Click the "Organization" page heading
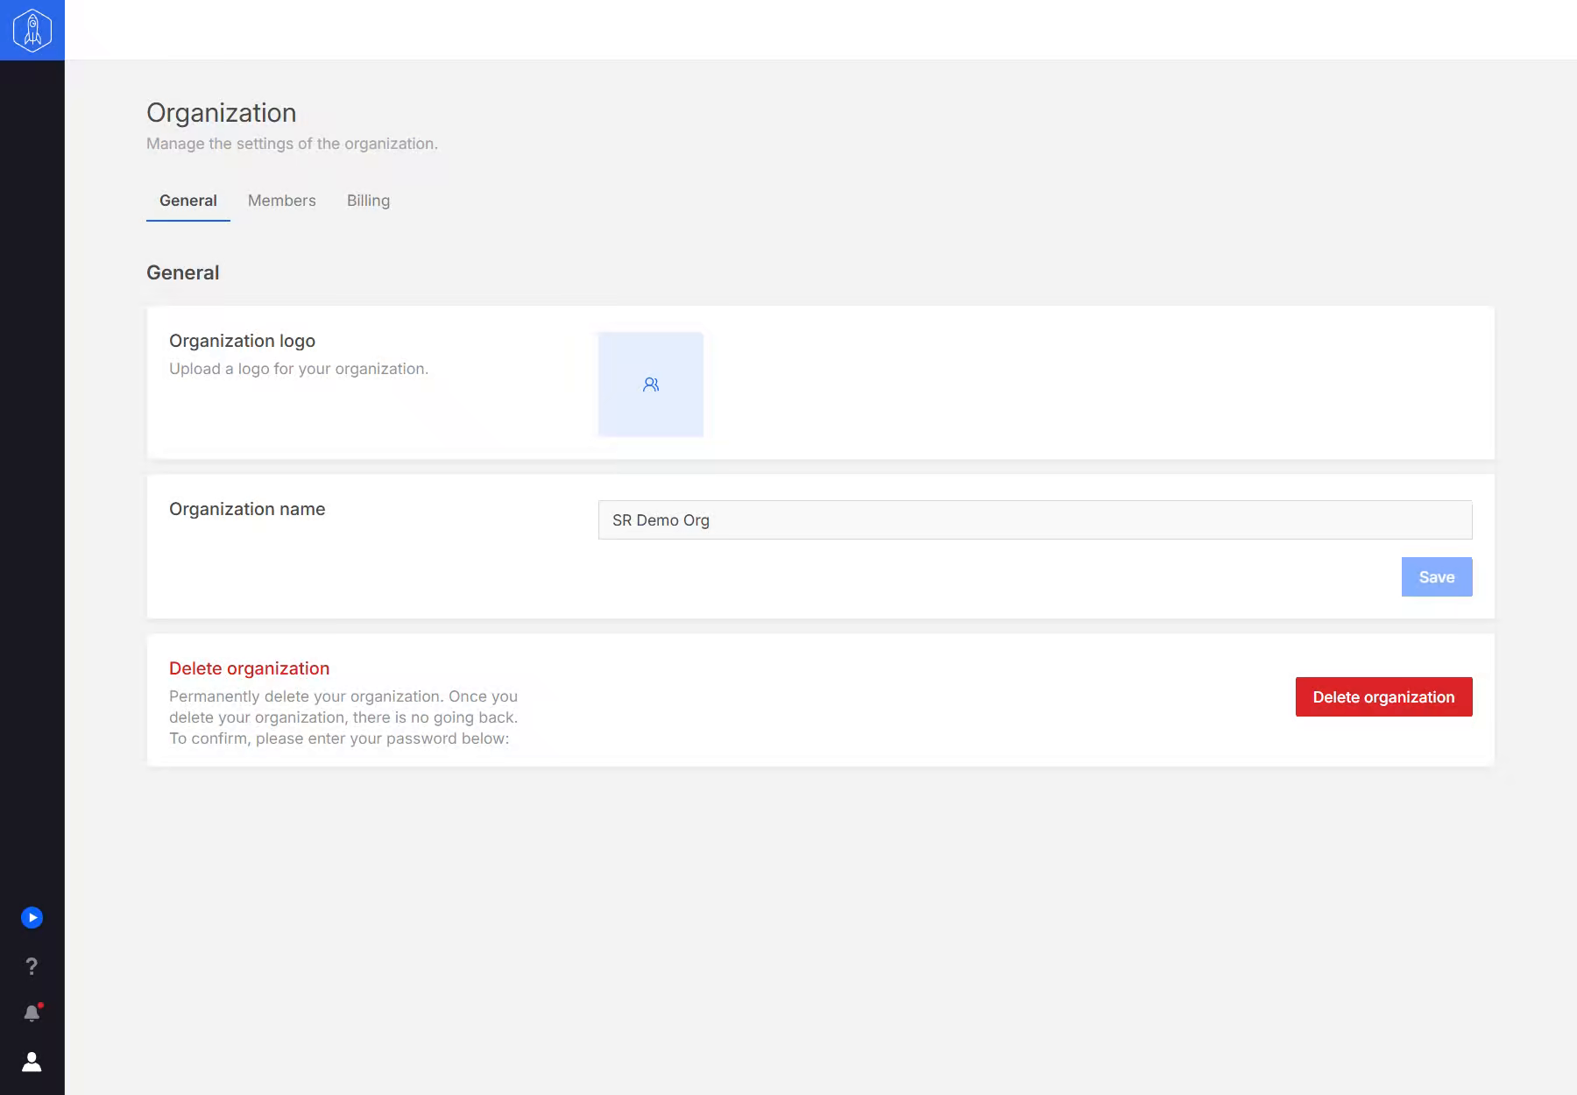Screen dimensions: 1577x1095 coord(222,113)
